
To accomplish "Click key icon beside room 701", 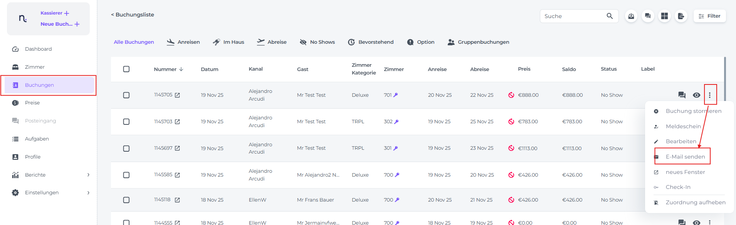I will pos(395,95).
